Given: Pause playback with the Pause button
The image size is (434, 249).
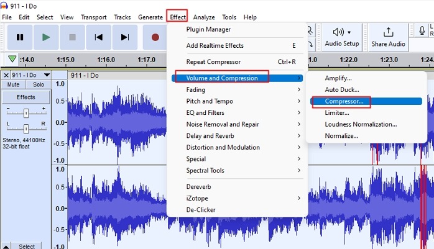Looking at the screenshot, I should pyautogui.click(x=20, y=37).
